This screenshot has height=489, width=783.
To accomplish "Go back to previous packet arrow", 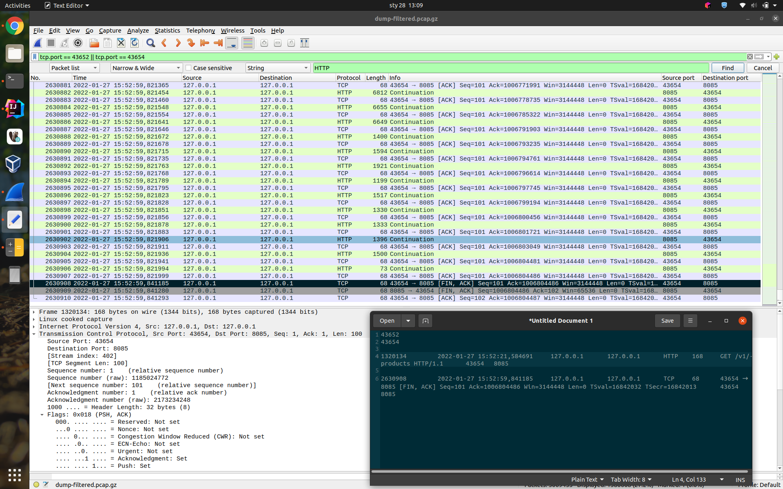I will click(x=164, y=43).
